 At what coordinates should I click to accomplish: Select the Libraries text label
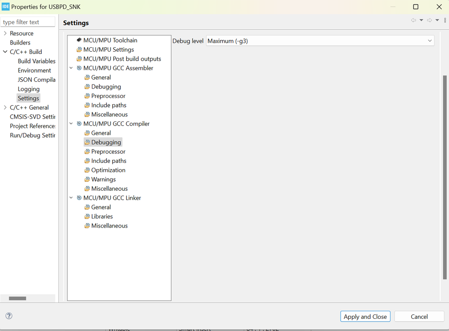[102, 216]
